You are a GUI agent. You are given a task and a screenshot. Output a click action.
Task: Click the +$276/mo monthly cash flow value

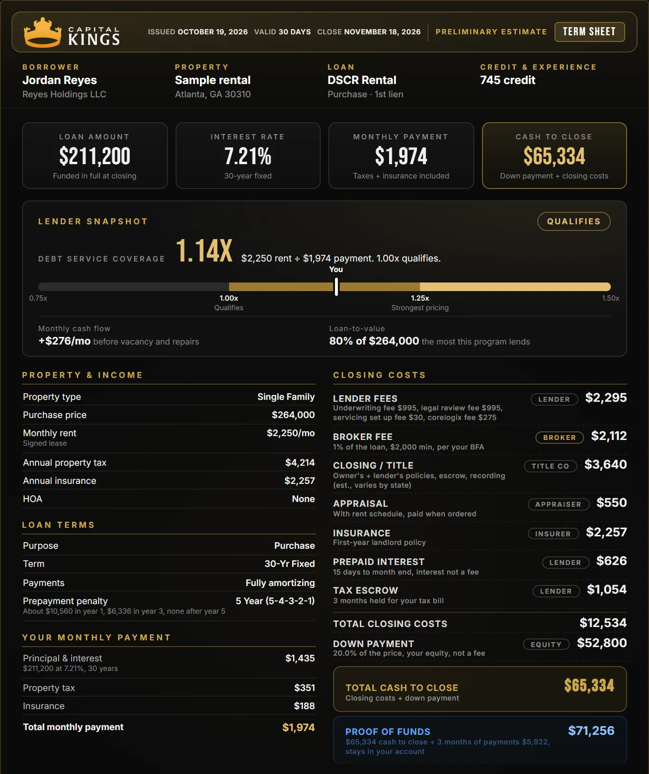[x=64, y=341]
